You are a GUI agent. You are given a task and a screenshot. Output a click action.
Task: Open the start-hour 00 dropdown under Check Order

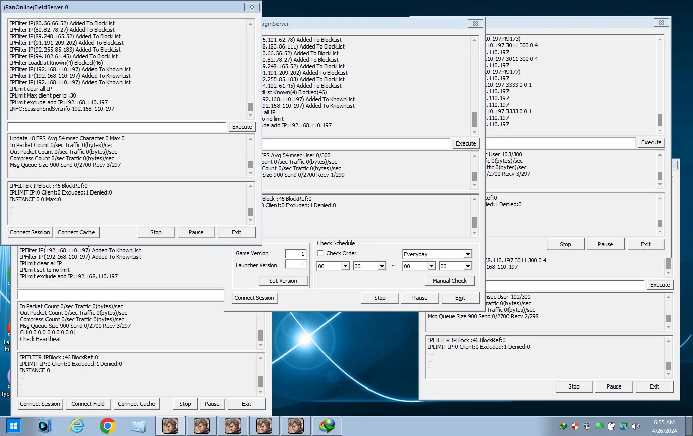coord(345,266)
